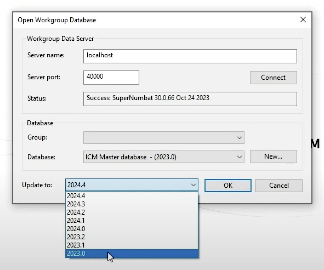Create a database with the New... button
Image resolution: width=324 pixels, height=270 pixels.
pos(273,157)
